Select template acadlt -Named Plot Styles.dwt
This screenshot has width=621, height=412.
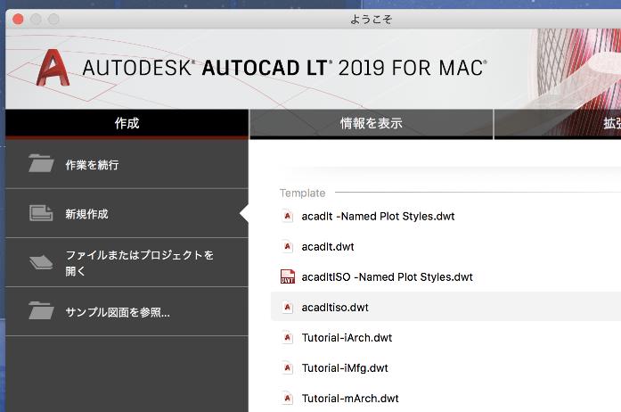(x=378, y=217)
